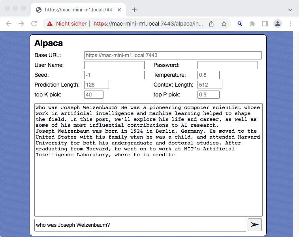Image resolution: width=299 pixels, height=237 pixels.
Task: Click the 'Base URL:' label
Action: (x=48, y=55)
